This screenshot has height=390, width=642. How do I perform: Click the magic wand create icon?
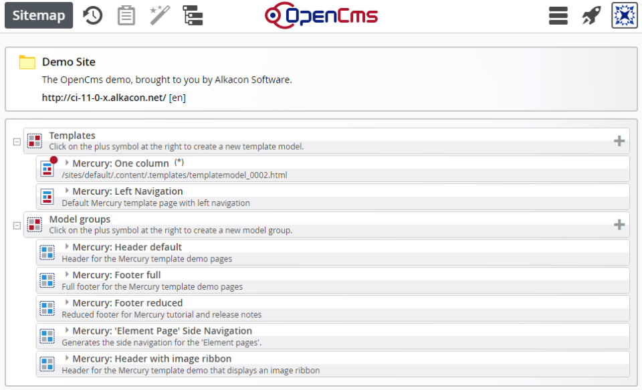click(x=160, y=15)
